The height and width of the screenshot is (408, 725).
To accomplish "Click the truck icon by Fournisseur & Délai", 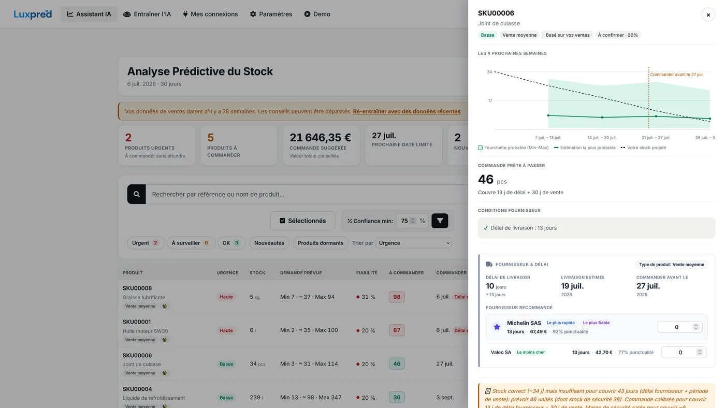I will pos(489,264).
